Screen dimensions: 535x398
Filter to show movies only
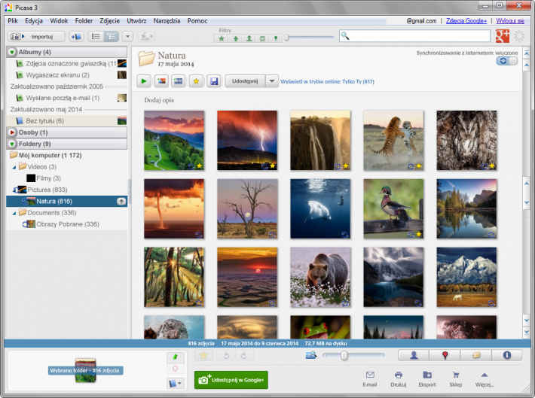pyautogui.click(x=262, y=38)
